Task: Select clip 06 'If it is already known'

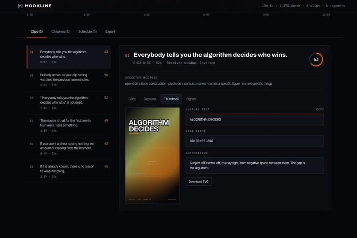Action: [69, 171]
